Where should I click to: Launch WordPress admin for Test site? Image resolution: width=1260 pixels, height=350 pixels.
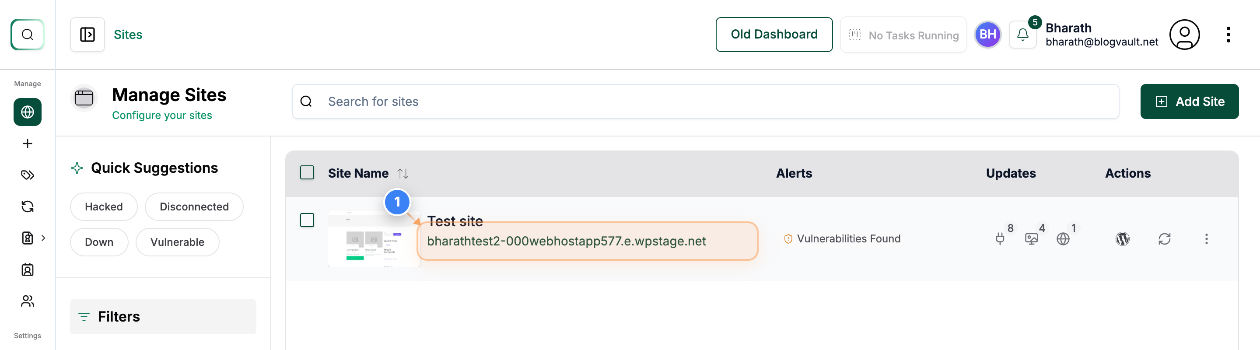tap(1123, 239)
